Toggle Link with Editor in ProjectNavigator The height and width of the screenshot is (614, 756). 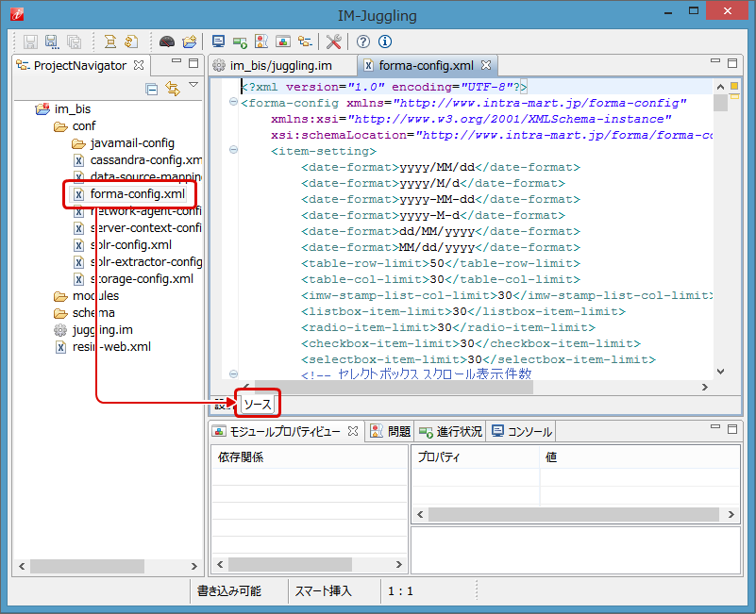point(172,89)
